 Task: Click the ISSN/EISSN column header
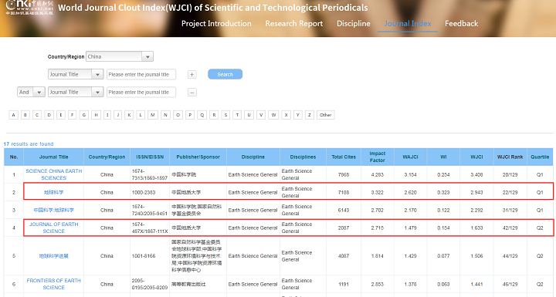[150, 157]
